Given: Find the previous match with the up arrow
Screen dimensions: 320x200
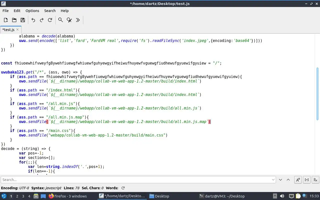Looking at the screenshot, I should (288, 180).
